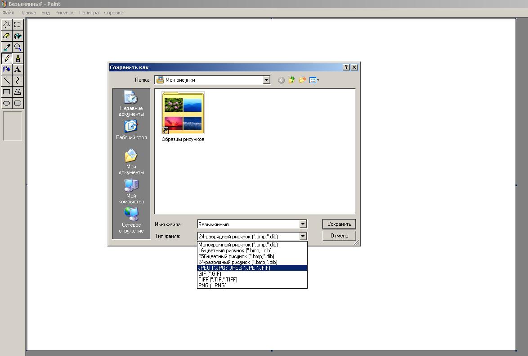Open the Имя файла dropdown arrow

303,224
